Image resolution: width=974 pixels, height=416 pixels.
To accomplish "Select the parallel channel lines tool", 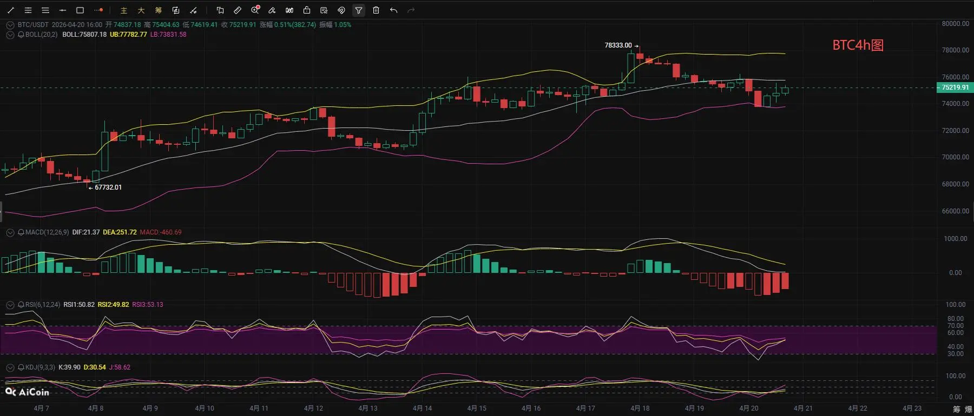I will [28, 10].
